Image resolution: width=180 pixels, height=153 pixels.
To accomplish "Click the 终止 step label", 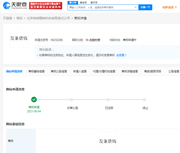I will pos(145,108).
